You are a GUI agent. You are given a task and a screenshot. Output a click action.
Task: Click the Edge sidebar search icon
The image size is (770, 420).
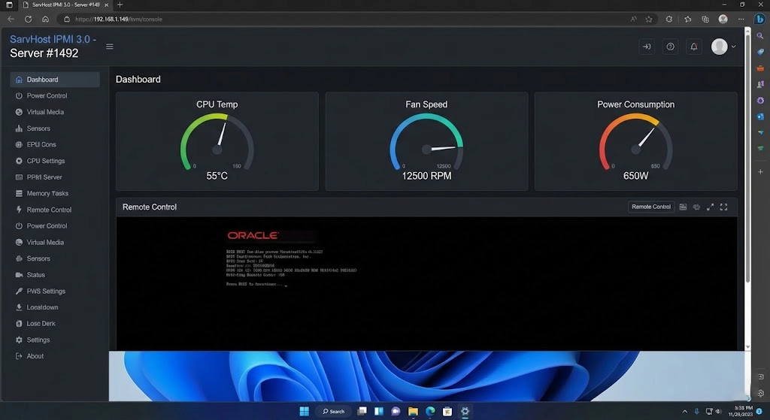(x=760, y=36)
